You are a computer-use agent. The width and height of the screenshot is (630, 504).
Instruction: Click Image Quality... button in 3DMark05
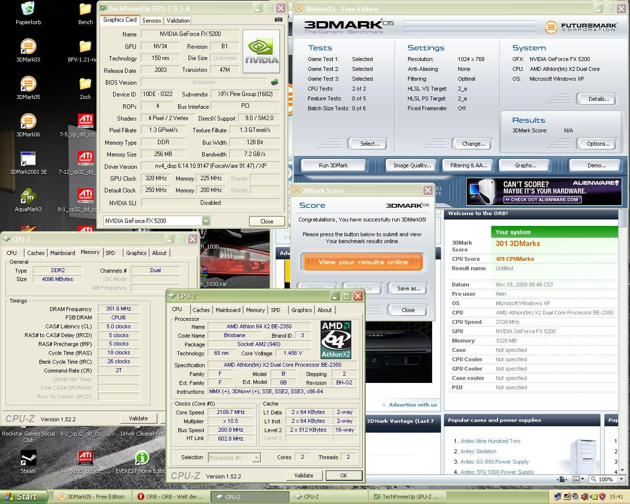[x=412, y=165]
